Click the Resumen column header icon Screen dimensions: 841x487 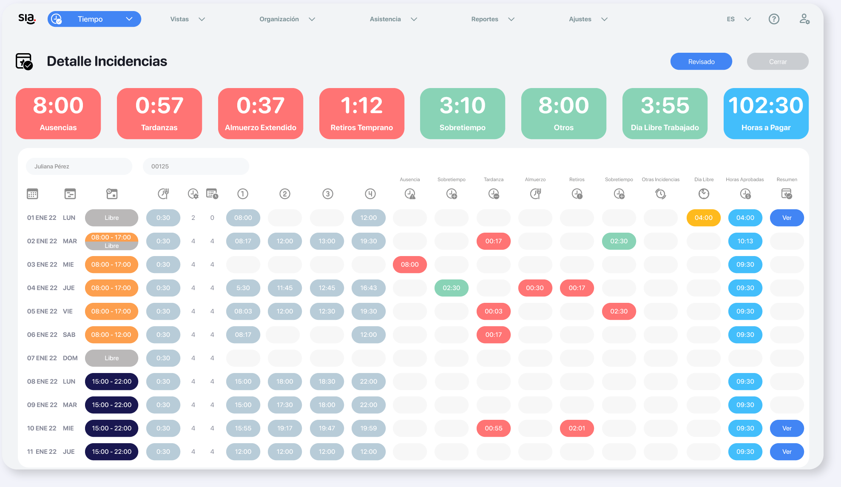[787, 194]
